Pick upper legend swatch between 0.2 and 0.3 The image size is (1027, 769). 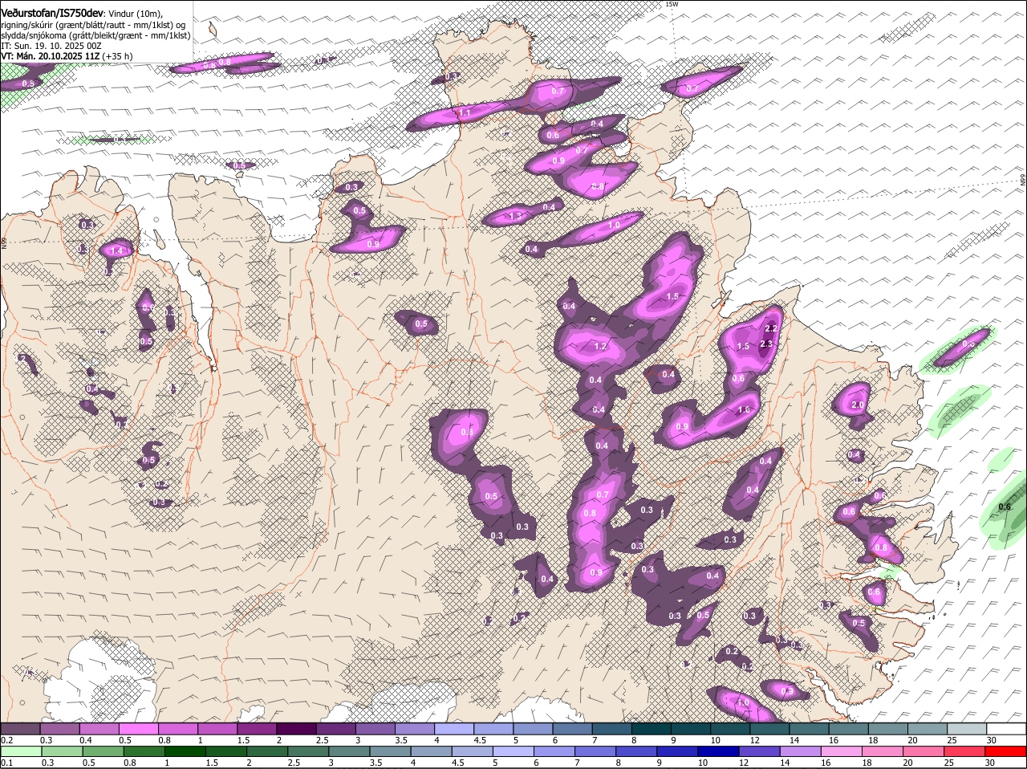click(20, 729)
